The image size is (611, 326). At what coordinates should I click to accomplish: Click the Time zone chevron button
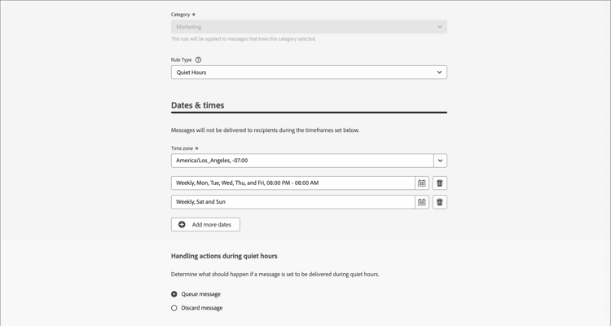click(x=440, y=161)
